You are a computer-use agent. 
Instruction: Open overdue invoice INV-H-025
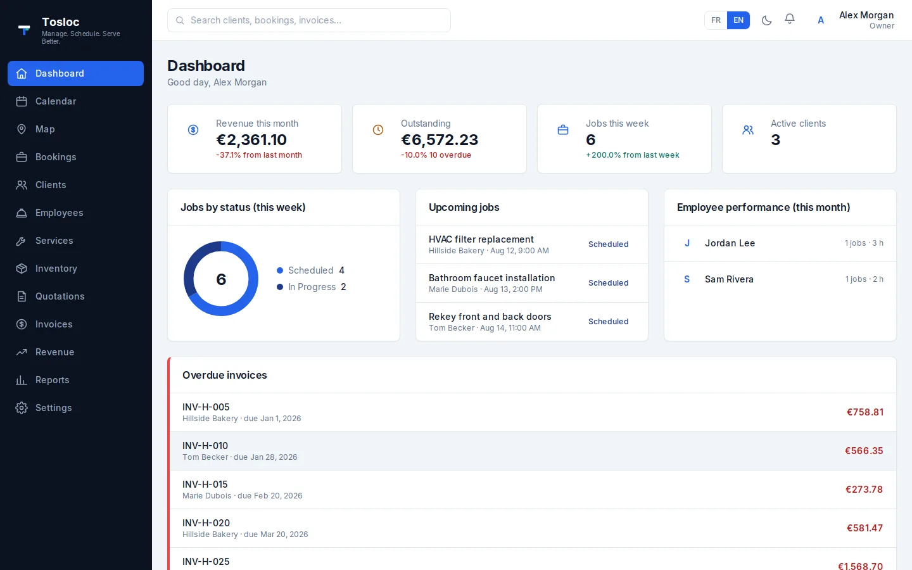tap(533, 559)
